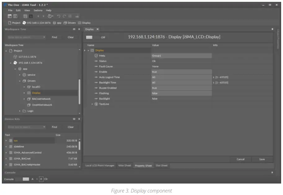283x195 pixels.
Task: Switch to Local LCD Point Manager tab
Action: [100, 166]
